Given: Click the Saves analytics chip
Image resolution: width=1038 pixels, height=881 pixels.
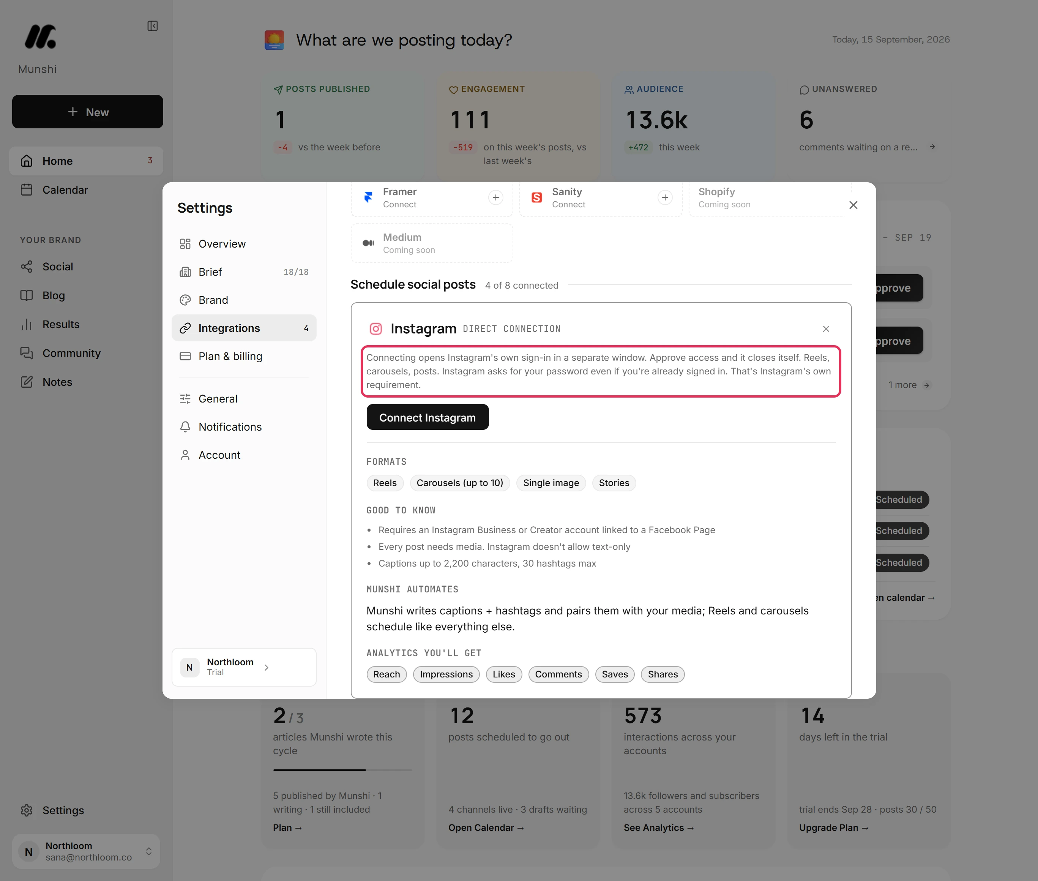Looking at the screenshot, I should coord(615,674).
